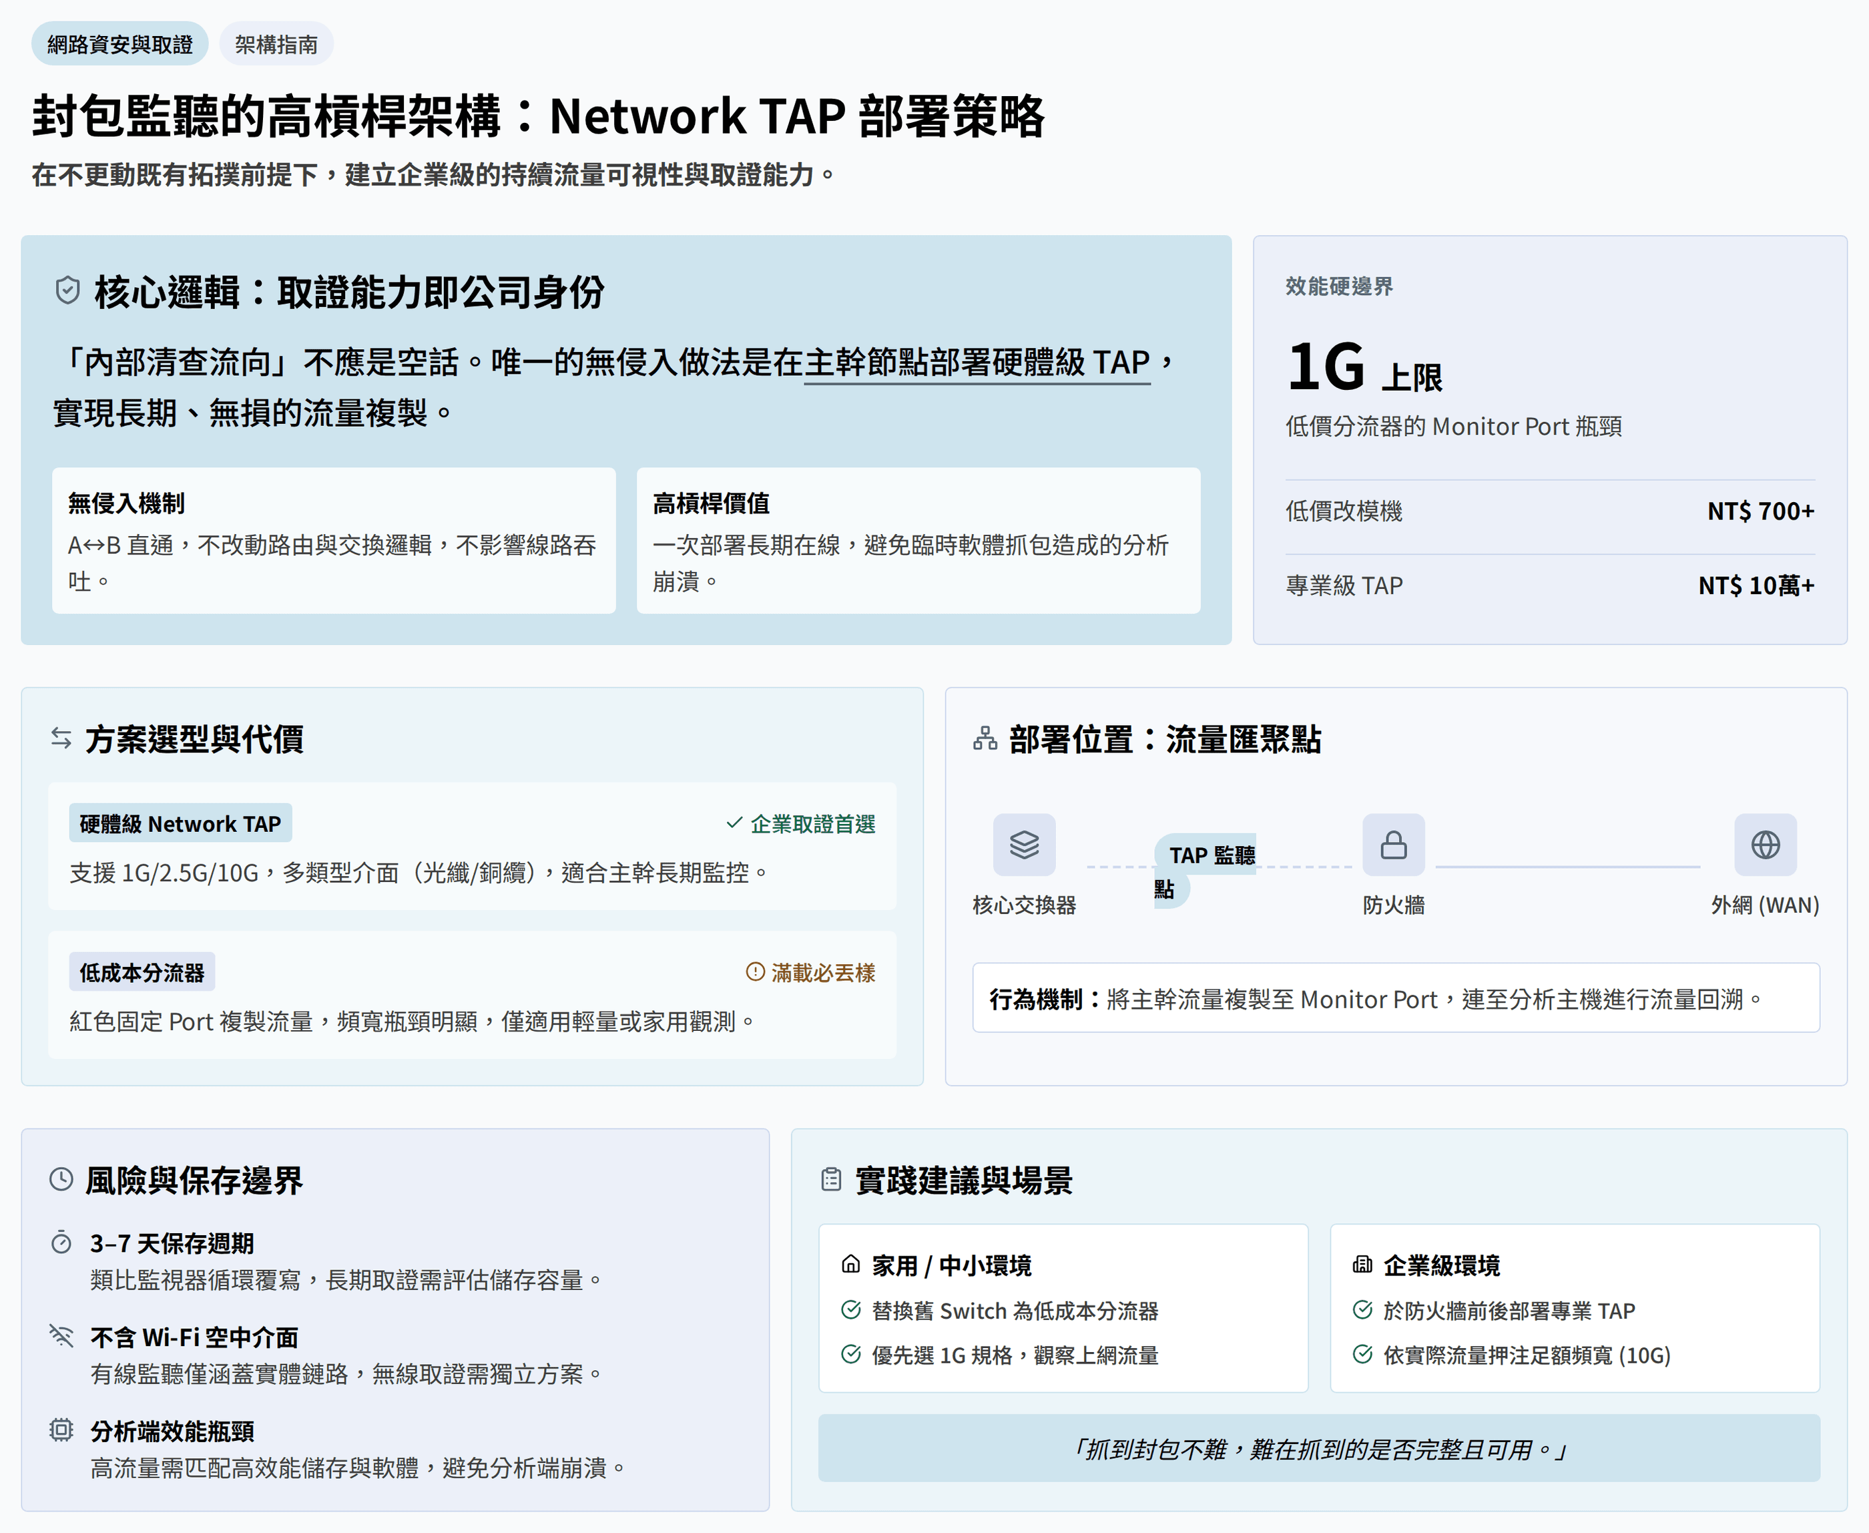Screen dimensions: 1869x1533
Task: Click check circle next to 優先選 1G 規格
Action: pyautogui.click(x=850, y=1354)
